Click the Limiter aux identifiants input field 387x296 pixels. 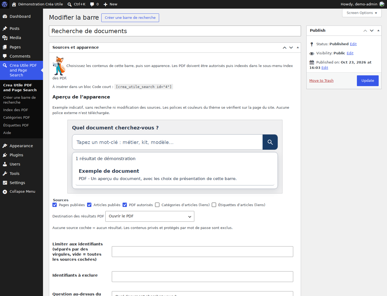pos(202,252)
